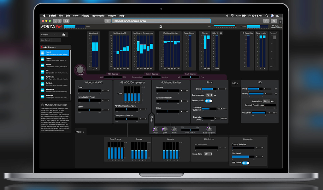Viewport: 323px width, 190px height.
Task: Click the Thrust knob
Action: click(x=80, y=70)
